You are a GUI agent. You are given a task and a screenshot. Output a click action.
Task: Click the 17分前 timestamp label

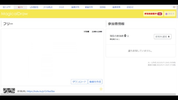86,32
